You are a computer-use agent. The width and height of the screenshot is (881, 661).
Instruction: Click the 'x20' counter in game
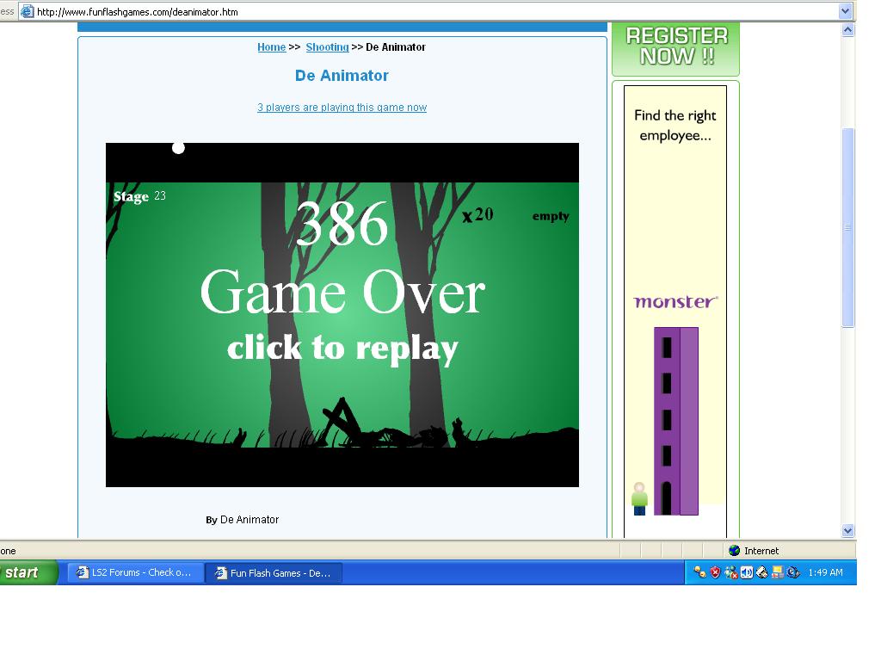(x=477, y=214)
